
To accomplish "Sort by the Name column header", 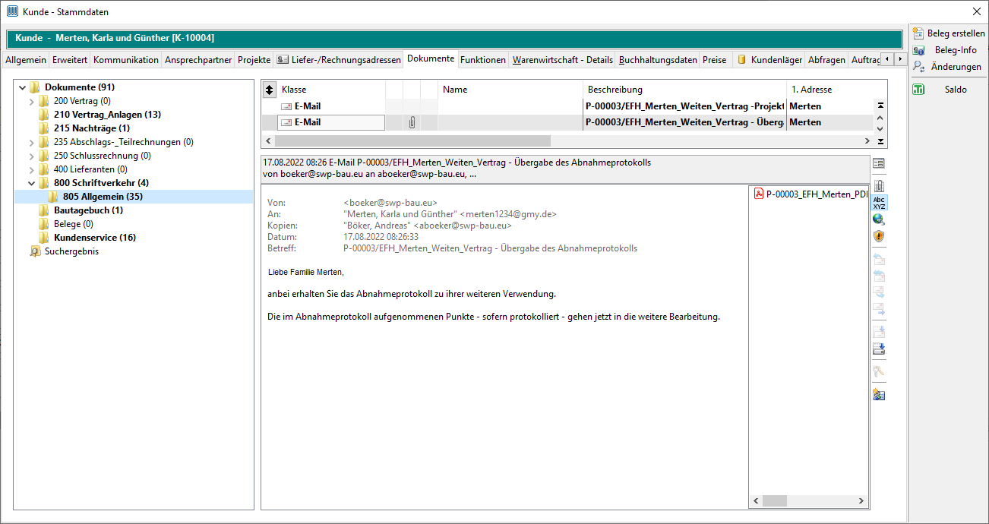I will point(510,90).
